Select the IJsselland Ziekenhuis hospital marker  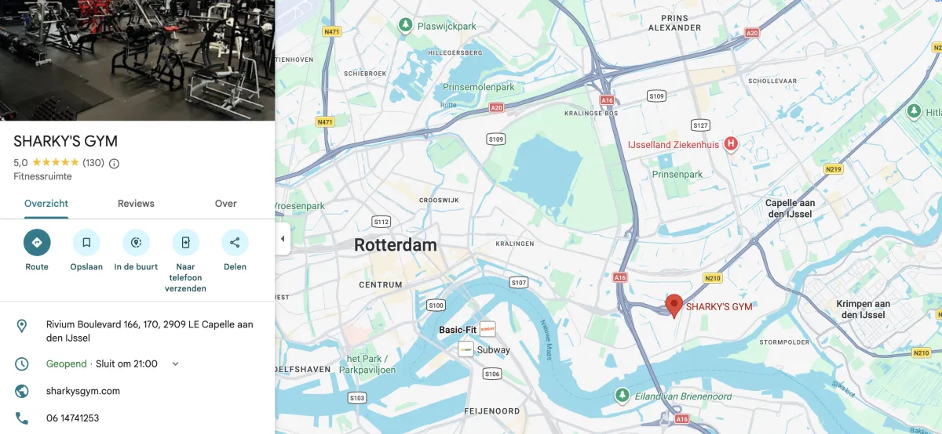[731, 144]
